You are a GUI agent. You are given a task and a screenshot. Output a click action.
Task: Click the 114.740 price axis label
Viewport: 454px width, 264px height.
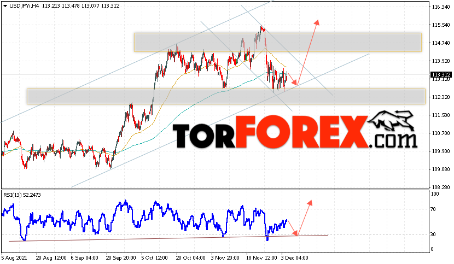pyautogui.click(x=441, y=43)
